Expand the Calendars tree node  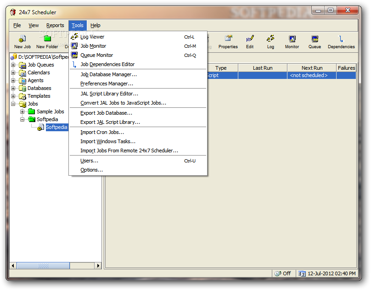(13, 72)
